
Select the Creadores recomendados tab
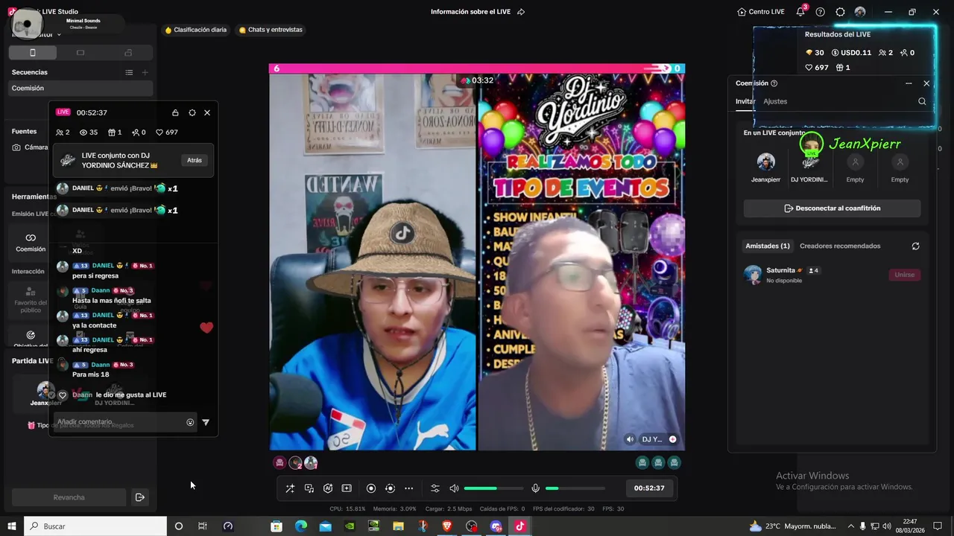(840, 246)
